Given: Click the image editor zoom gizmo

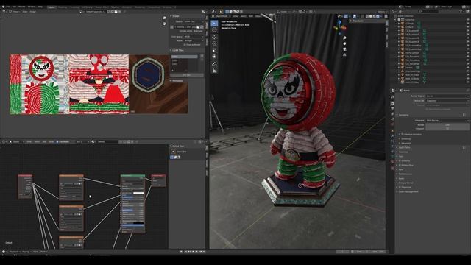Looking at the screenshot, I should tap(164, 18).
